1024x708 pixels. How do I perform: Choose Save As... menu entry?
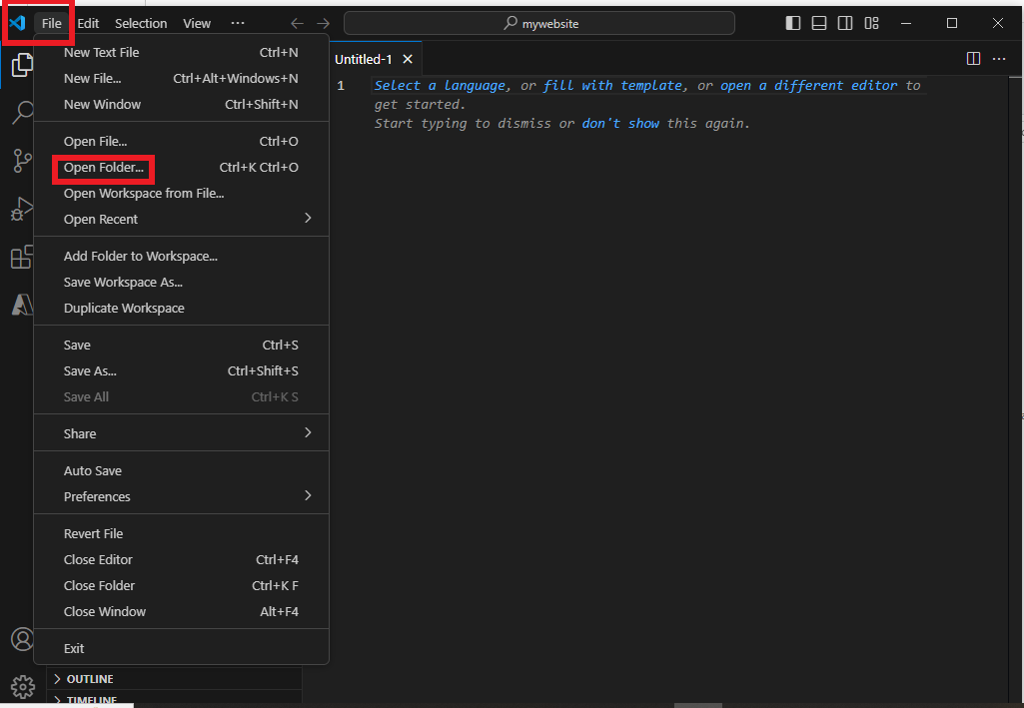(x=90, y=370)
